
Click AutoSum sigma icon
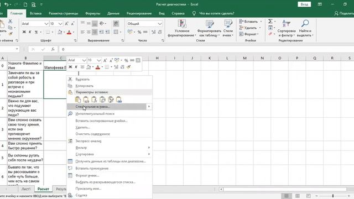coord(270,21)
